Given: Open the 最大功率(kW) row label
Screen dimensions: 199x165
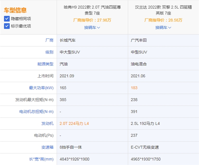Looking at the screenshot, I should [41, 88].
